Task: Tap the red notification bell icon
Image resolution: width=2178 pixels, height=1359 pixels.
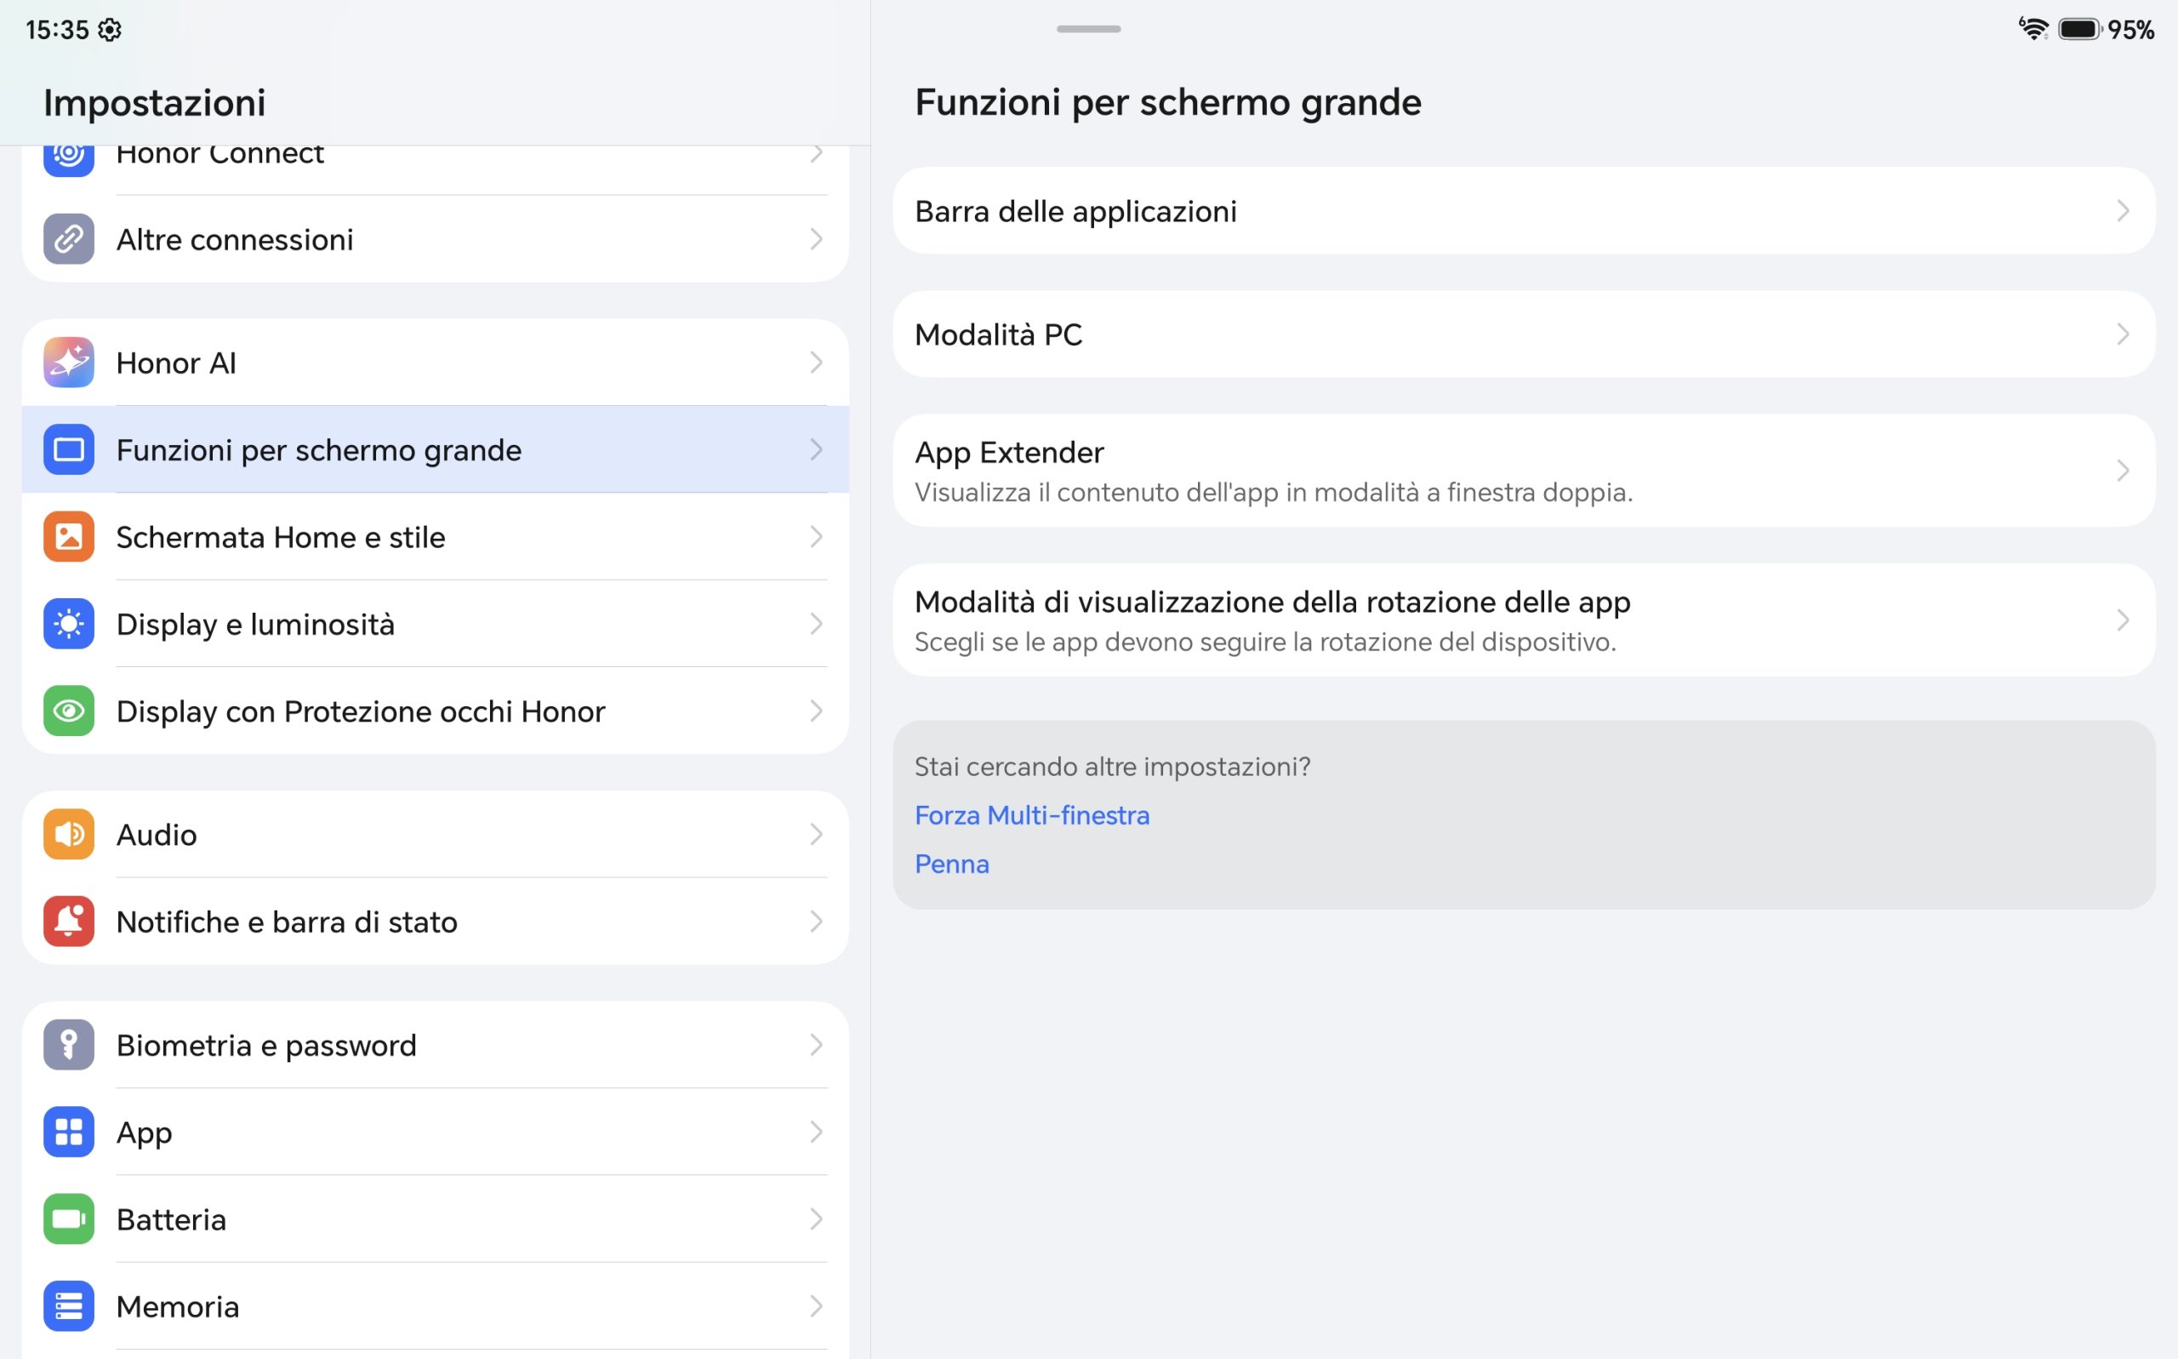Action: (x=68, y=922)
